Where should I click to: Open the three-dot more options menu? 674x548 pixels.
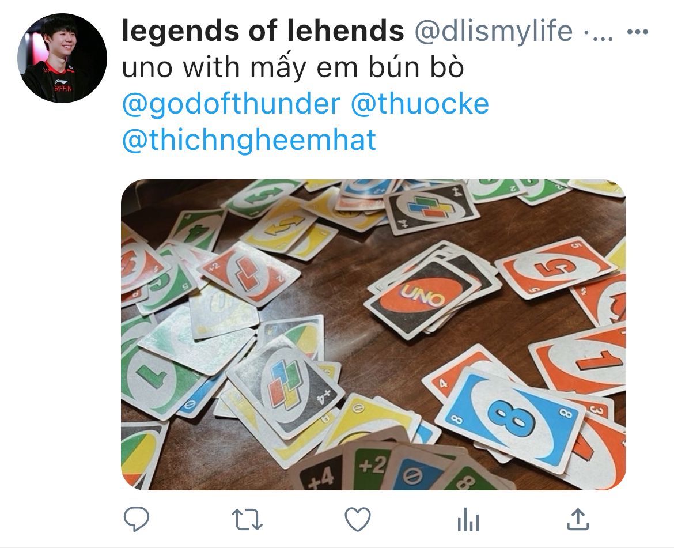638,31
